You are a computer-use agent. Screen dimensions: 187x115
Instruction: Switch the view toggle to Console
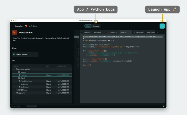coord(96,26)
